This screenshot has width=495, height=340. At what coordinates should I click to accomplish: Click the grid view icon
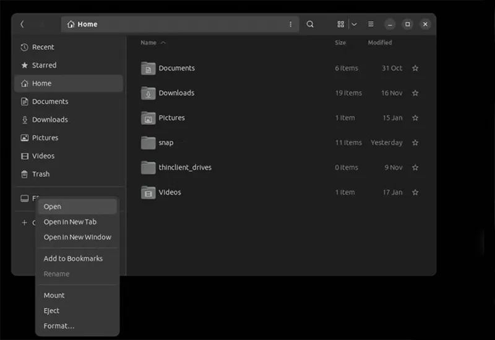click(x=340, y=24)
